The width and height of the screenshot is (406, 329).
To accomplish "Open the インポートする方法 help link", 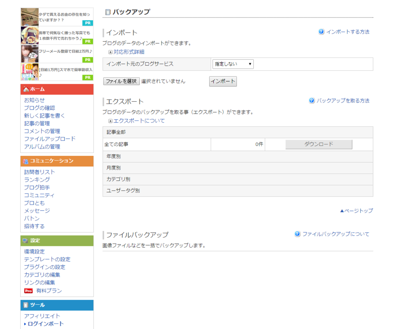I will pos(348,32).
